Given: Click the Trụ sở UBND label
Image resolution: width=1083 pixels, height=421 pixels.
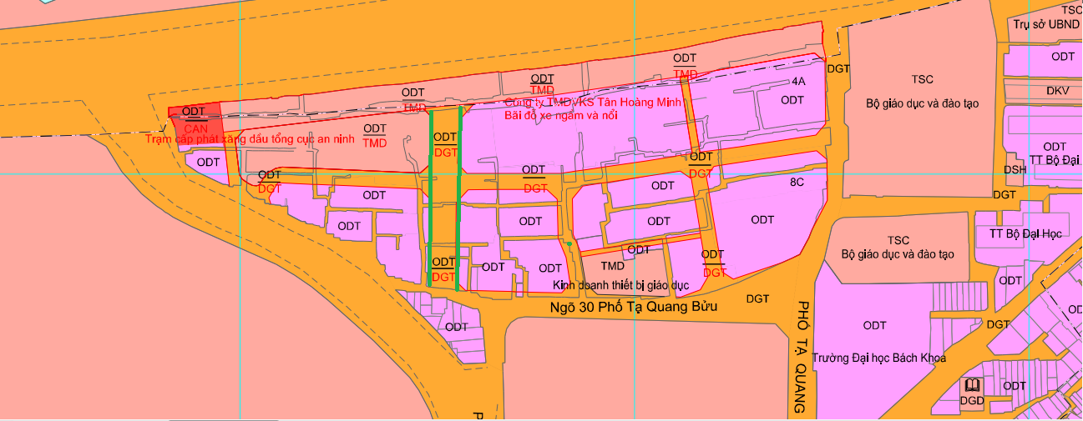Looking at the screenshot, I should coord(1047,24).
